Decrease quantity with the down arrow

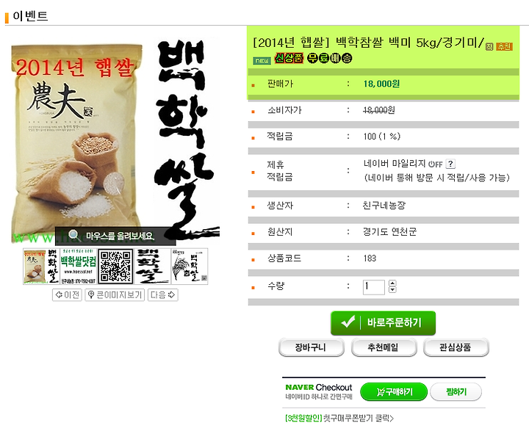click(392, 289)
